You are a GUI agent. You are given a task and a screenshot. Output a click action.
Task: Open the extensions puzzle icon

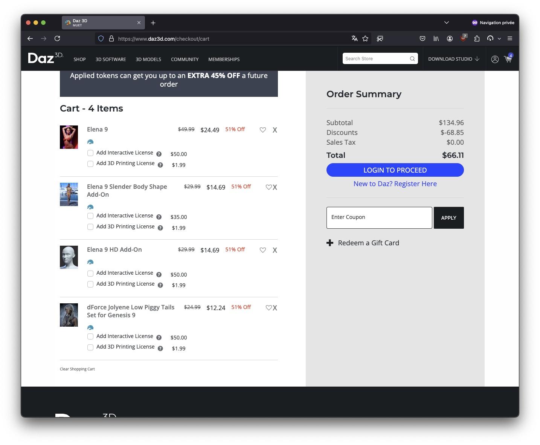click(x=477, y=38)
